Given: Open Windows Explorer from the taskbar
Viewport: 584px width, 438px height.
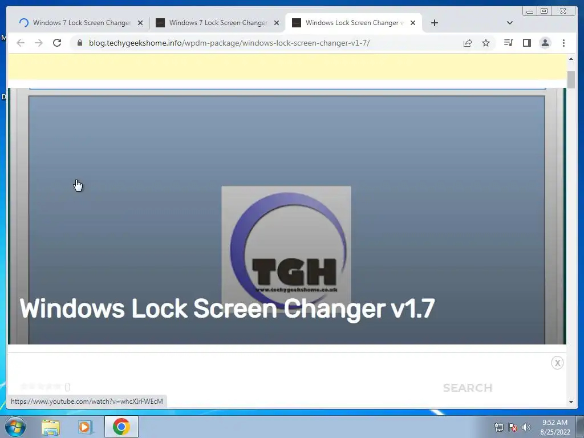Looking at the screenshot, I should (51, 427).
